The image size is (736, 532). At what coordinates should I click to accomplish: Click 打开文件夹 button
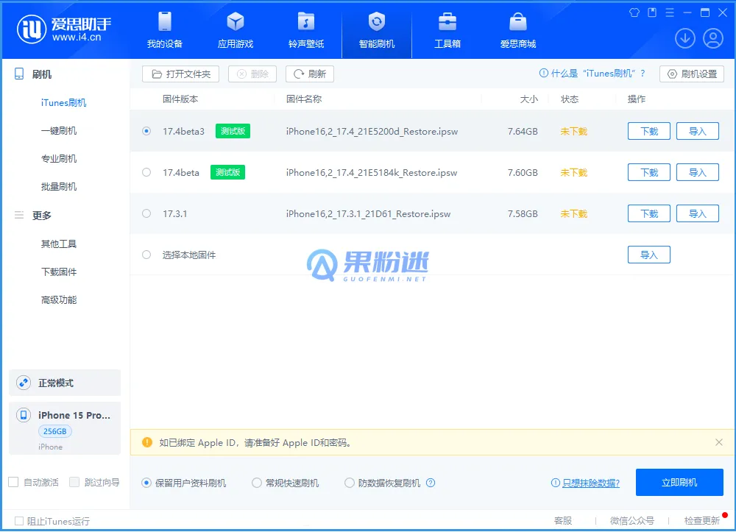tap(181, 74)
